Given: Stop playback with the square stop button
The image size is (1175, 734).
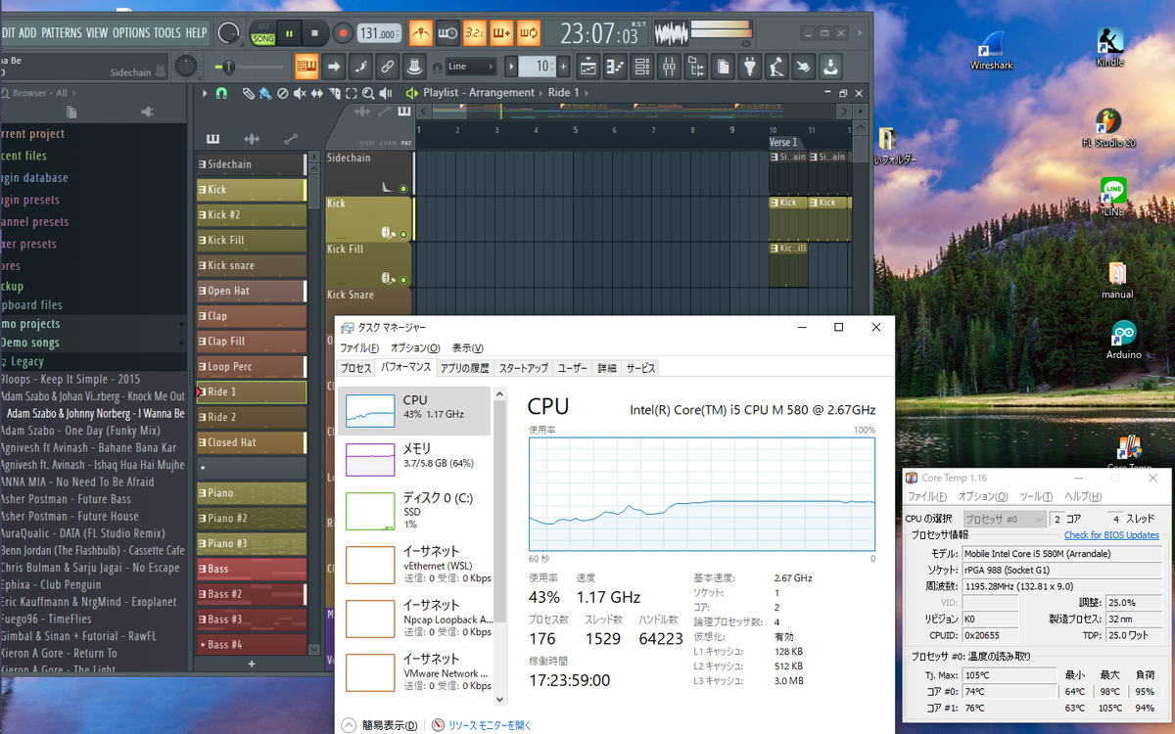Looking at the screenshot, I should [314, 33].
